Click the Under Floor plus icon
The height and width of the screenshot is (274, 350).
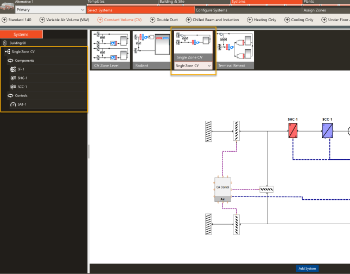[x=324, y=20]
